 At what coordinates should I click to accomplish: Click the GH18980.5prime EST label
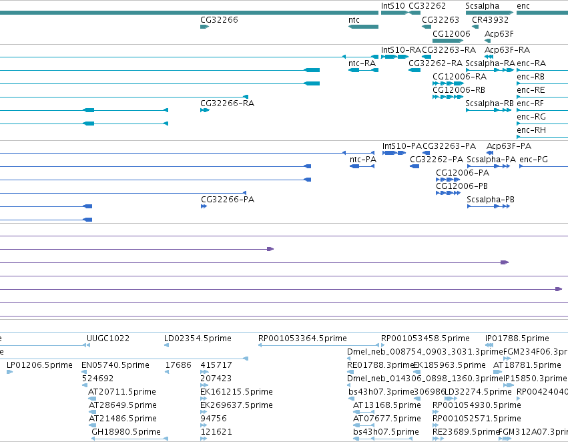pyautogui.click(x=125, y=433)
